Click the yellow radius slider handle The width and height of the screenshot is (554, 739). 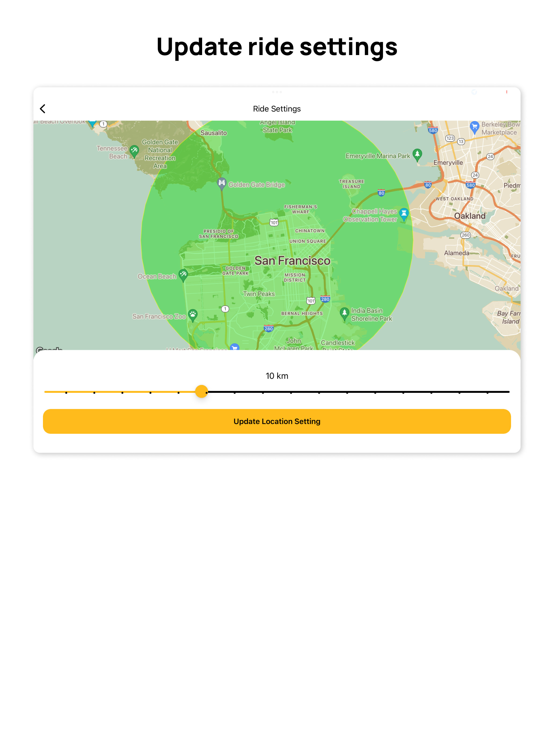coord(201,391)
